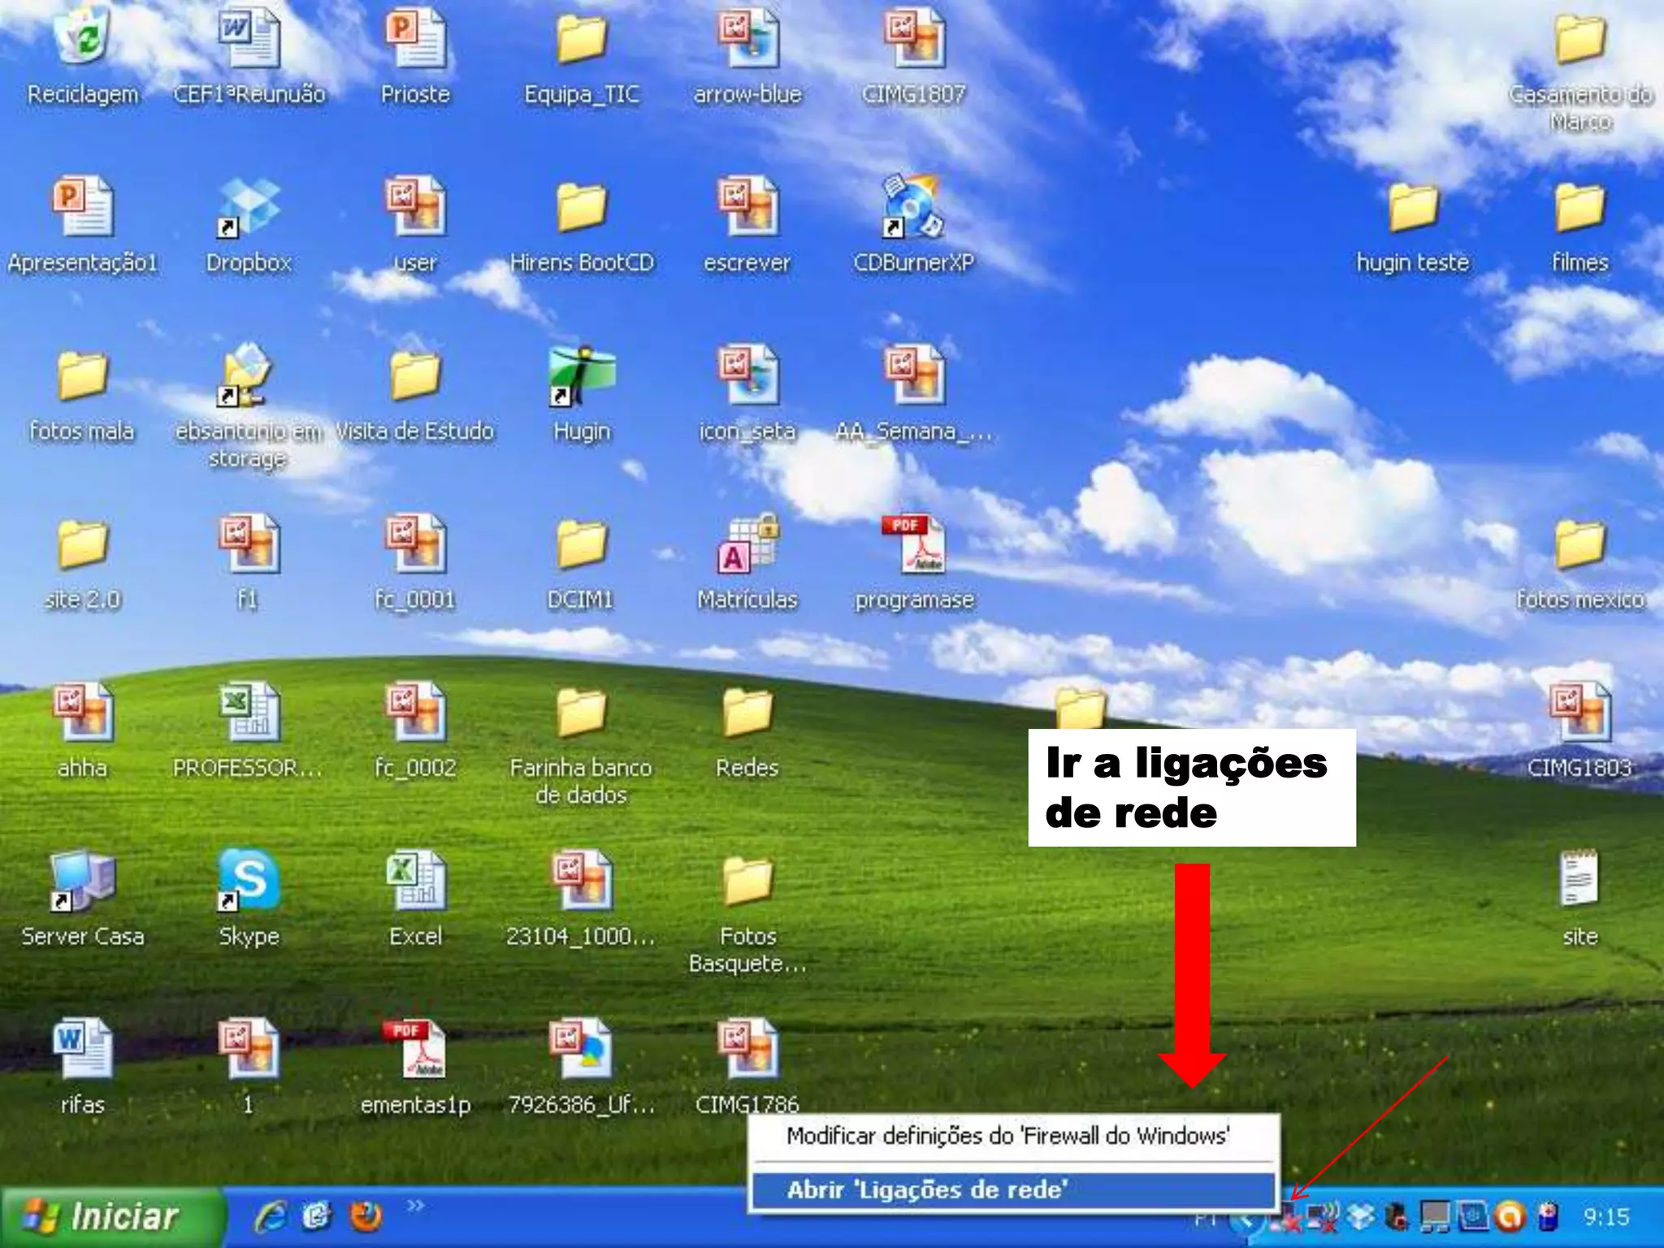This screenshot has width=1664, height=1248.
Task: Select the Hugin desktop shortcut
Action: coord(581,376)
